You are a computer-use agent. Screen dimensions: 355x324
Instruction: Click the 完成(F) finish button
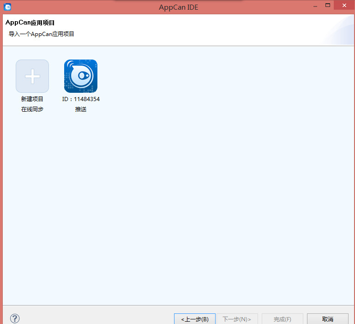[283, 319]
